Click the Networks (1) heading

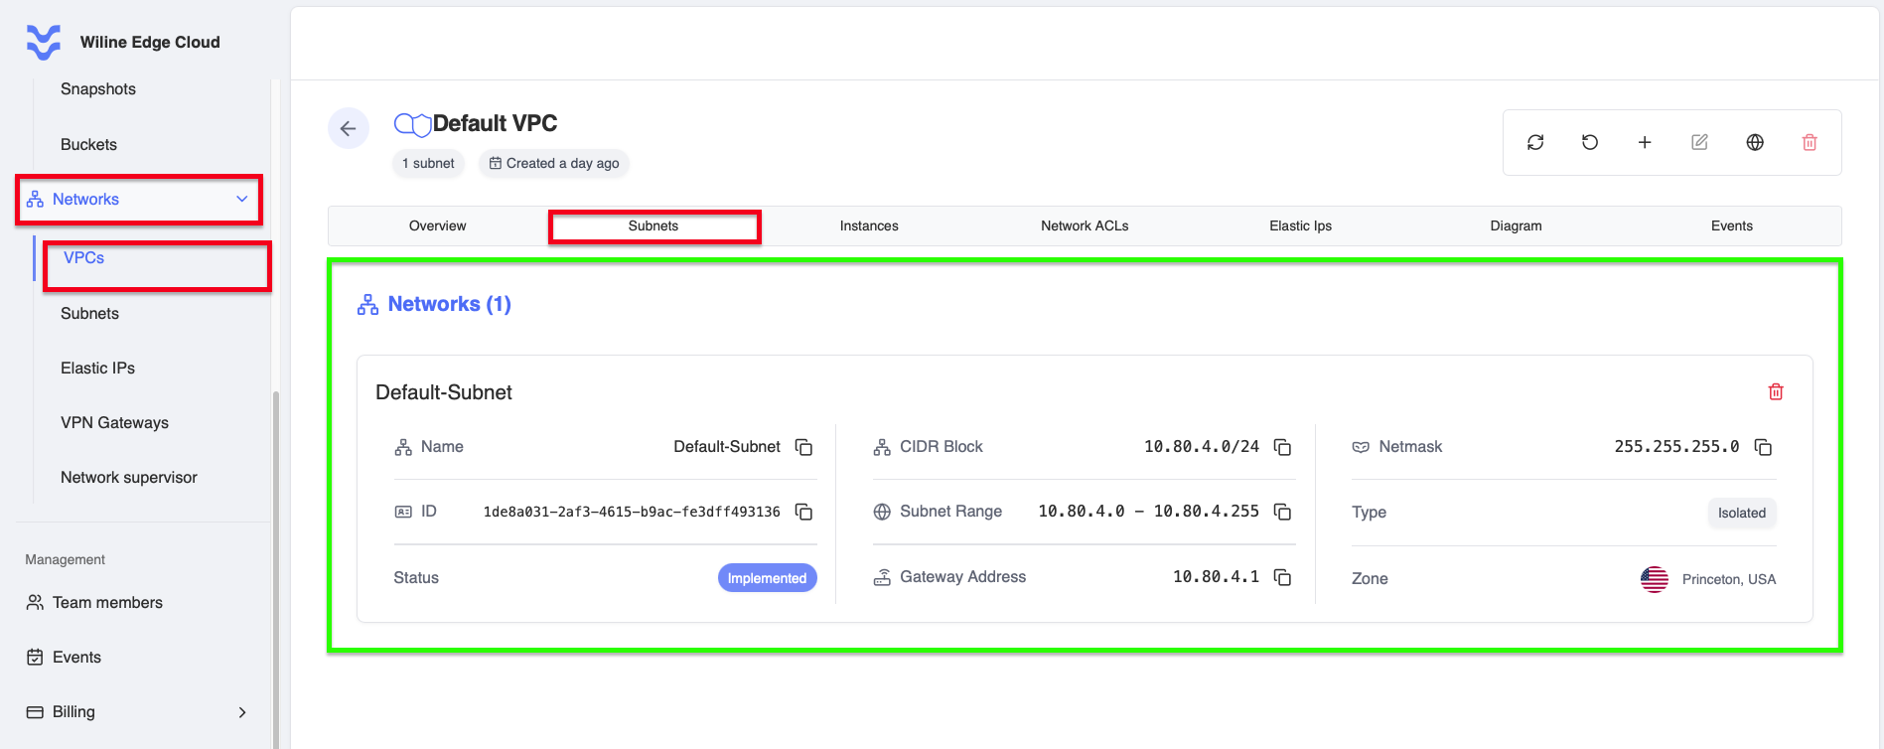[449, 304]
